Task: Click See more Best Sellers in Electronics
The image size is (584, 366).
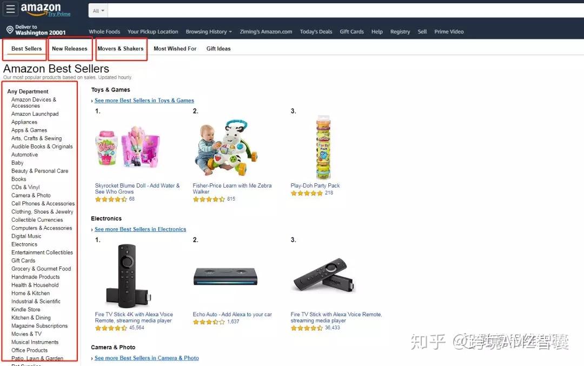Action: coord(140,229)
